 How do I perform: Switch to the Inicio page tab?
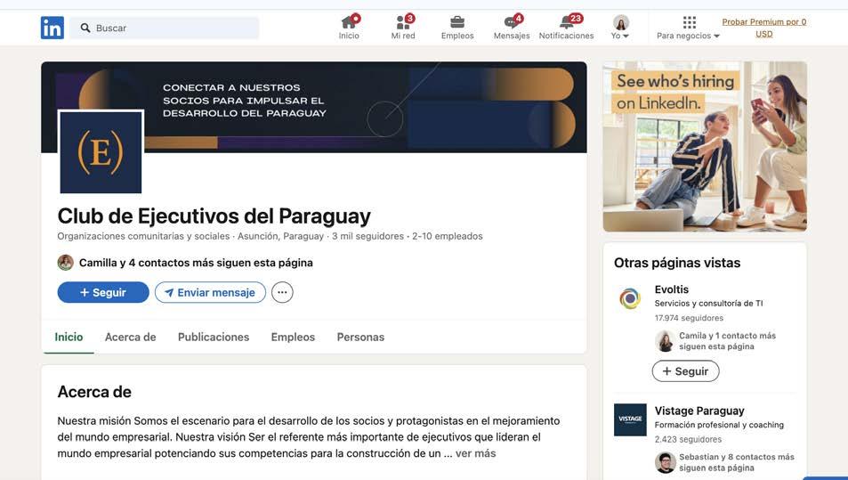pos(69,338)
